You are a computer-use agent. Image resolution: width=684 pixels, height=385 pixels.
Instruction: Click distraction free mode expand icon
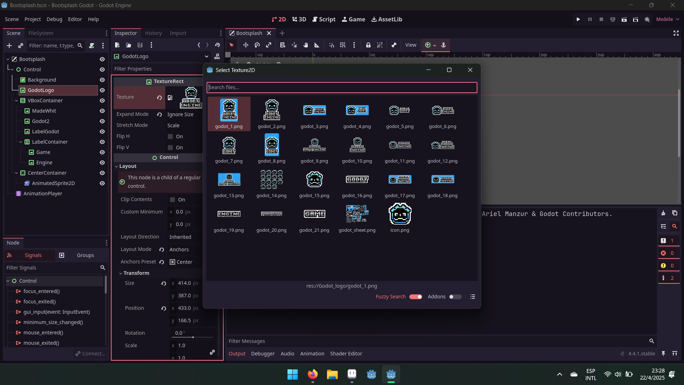[676, 33]
